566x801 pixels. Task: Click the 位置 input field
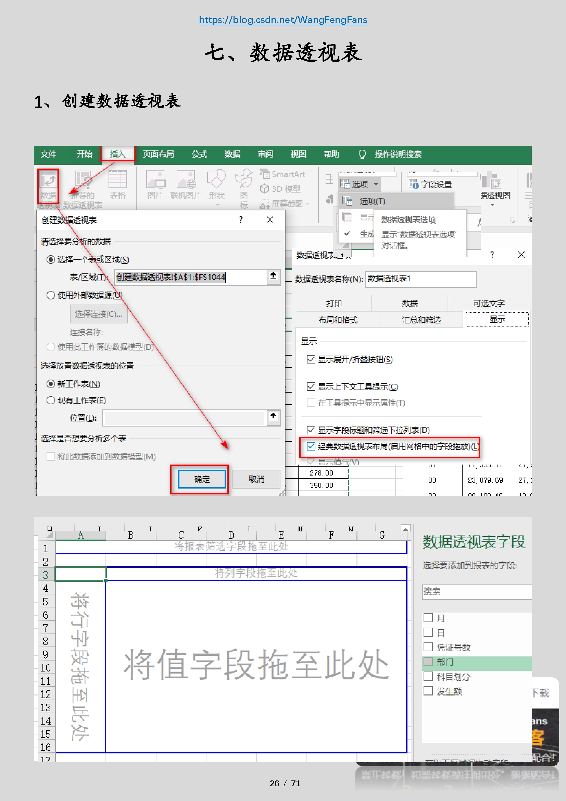(185, 418)
